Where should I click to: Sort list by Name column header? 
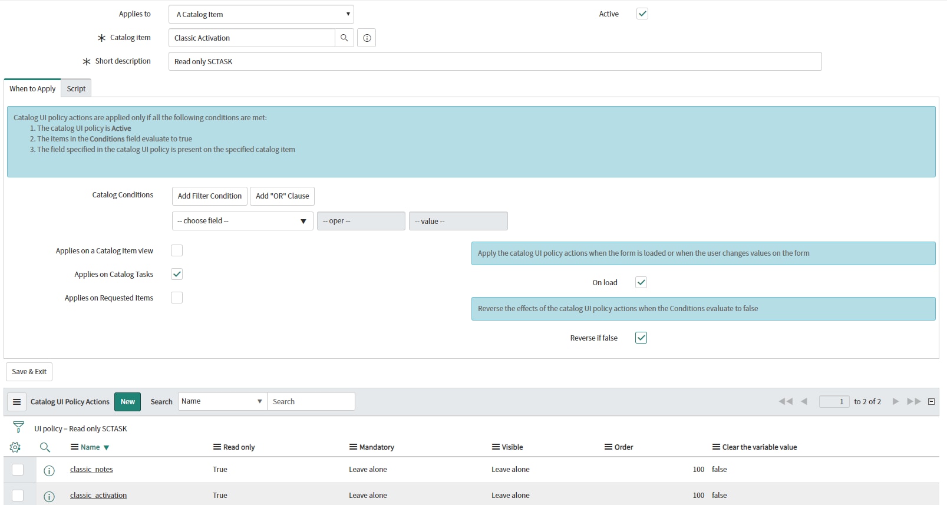pos(90,447)
